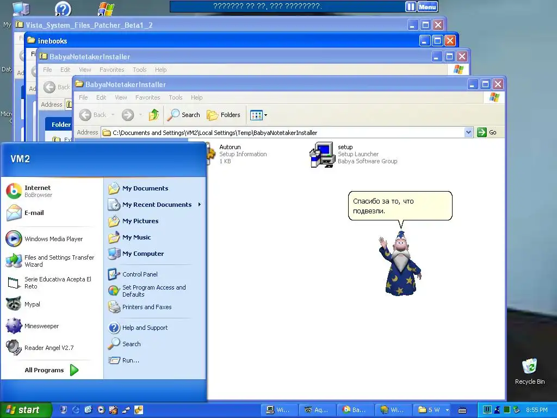Click the wizard icon in system tray
Image resolution: width=557 pixels, height=418 pixels.
point(497,410)
